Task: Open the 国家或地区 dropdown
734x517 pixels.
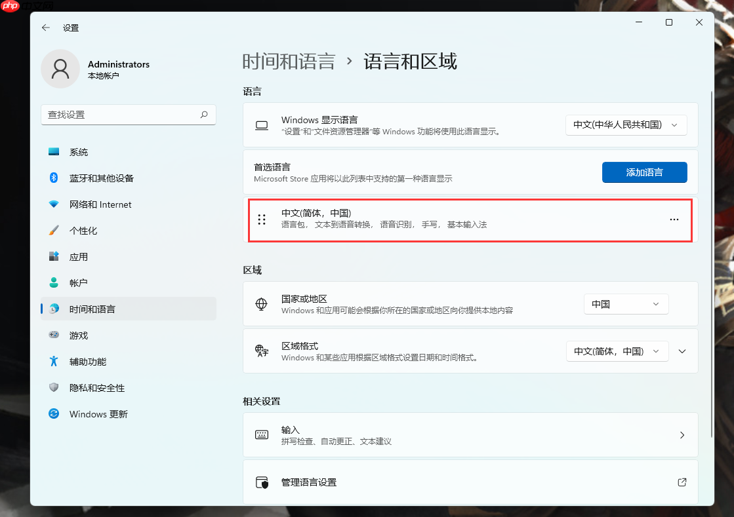Action: coord(626,304)
